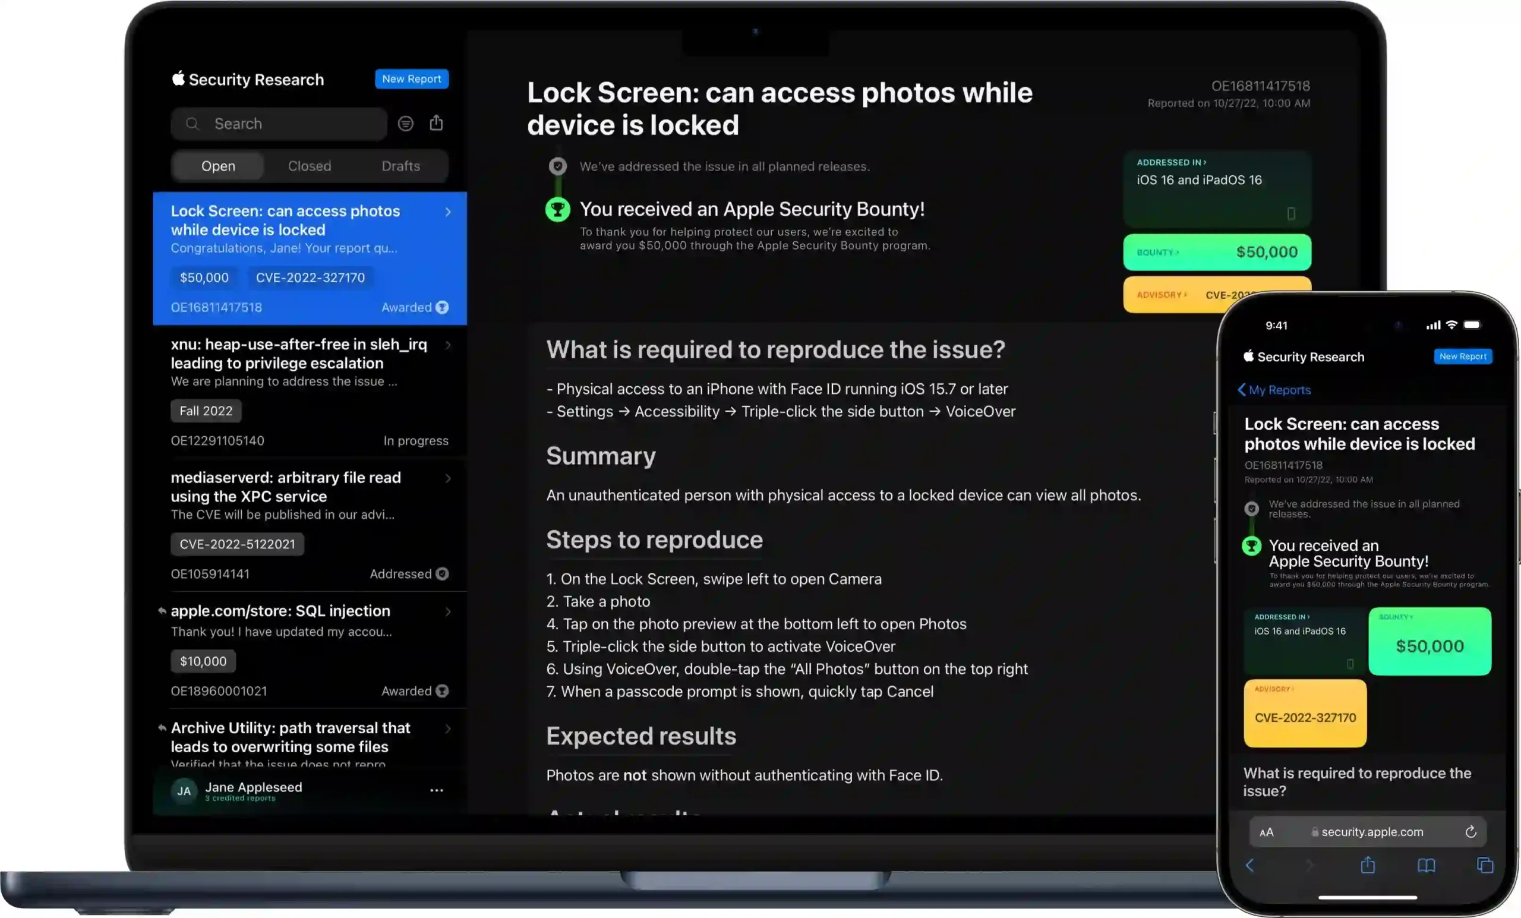
Task: Reload page with Safari refresh icon
Action: (1471, 832)
